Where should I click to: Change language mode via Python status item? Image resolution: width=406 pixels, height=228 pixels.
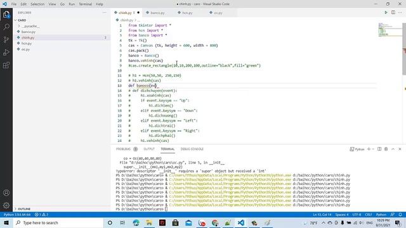click(x=381, y=215)
